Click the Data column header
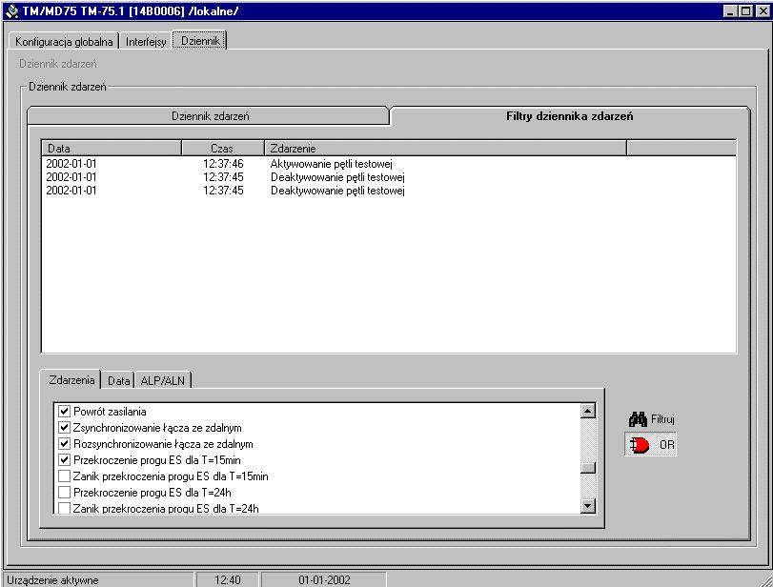Viewport: 773px width, 587px height. click(x=112, y=148)
